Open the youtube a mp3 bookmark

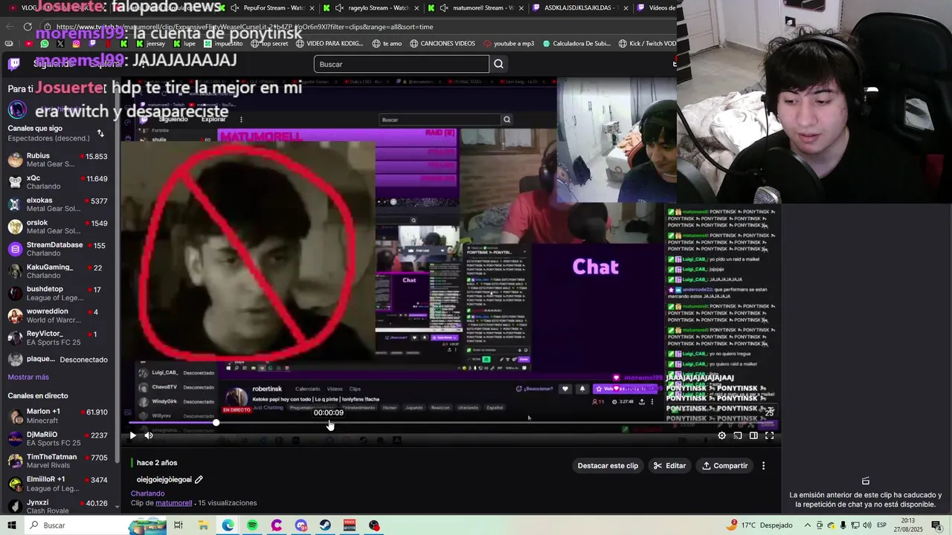509,44
